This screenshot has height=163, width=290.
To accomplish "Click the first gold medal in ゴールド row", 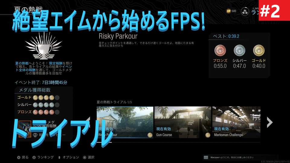I will point(35,97).
